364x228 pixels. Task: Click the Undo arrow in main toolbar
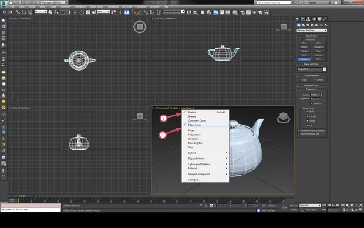pos(5,12)
